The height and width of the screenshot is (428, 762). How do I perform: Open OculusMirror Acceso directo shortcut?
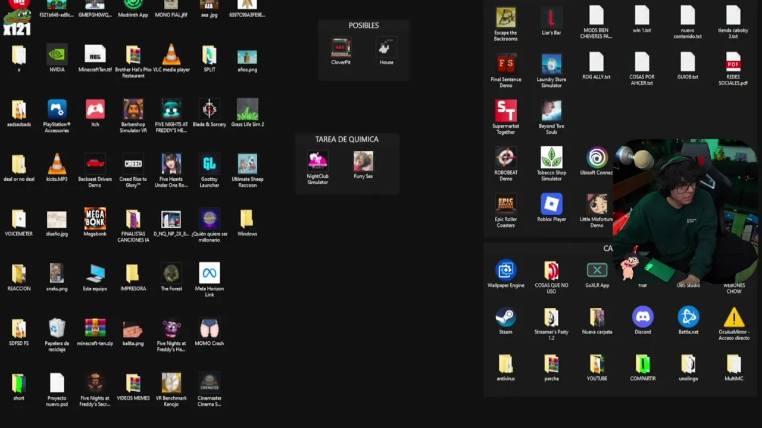(733, 317)
